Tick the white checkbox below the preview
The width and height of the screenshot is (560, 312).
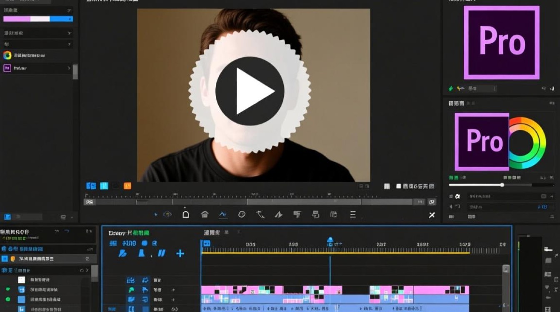399,186
